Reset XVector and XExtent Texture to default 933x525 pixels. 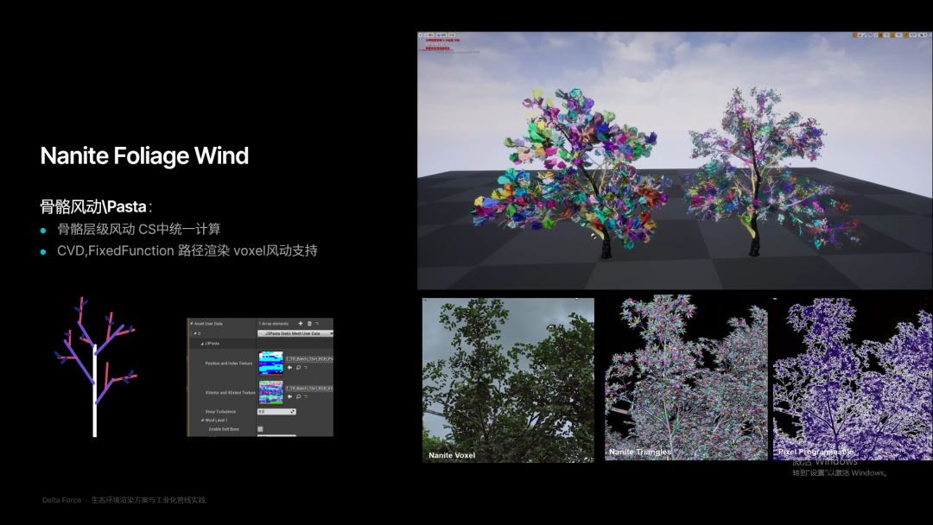[x=306, y=396]
